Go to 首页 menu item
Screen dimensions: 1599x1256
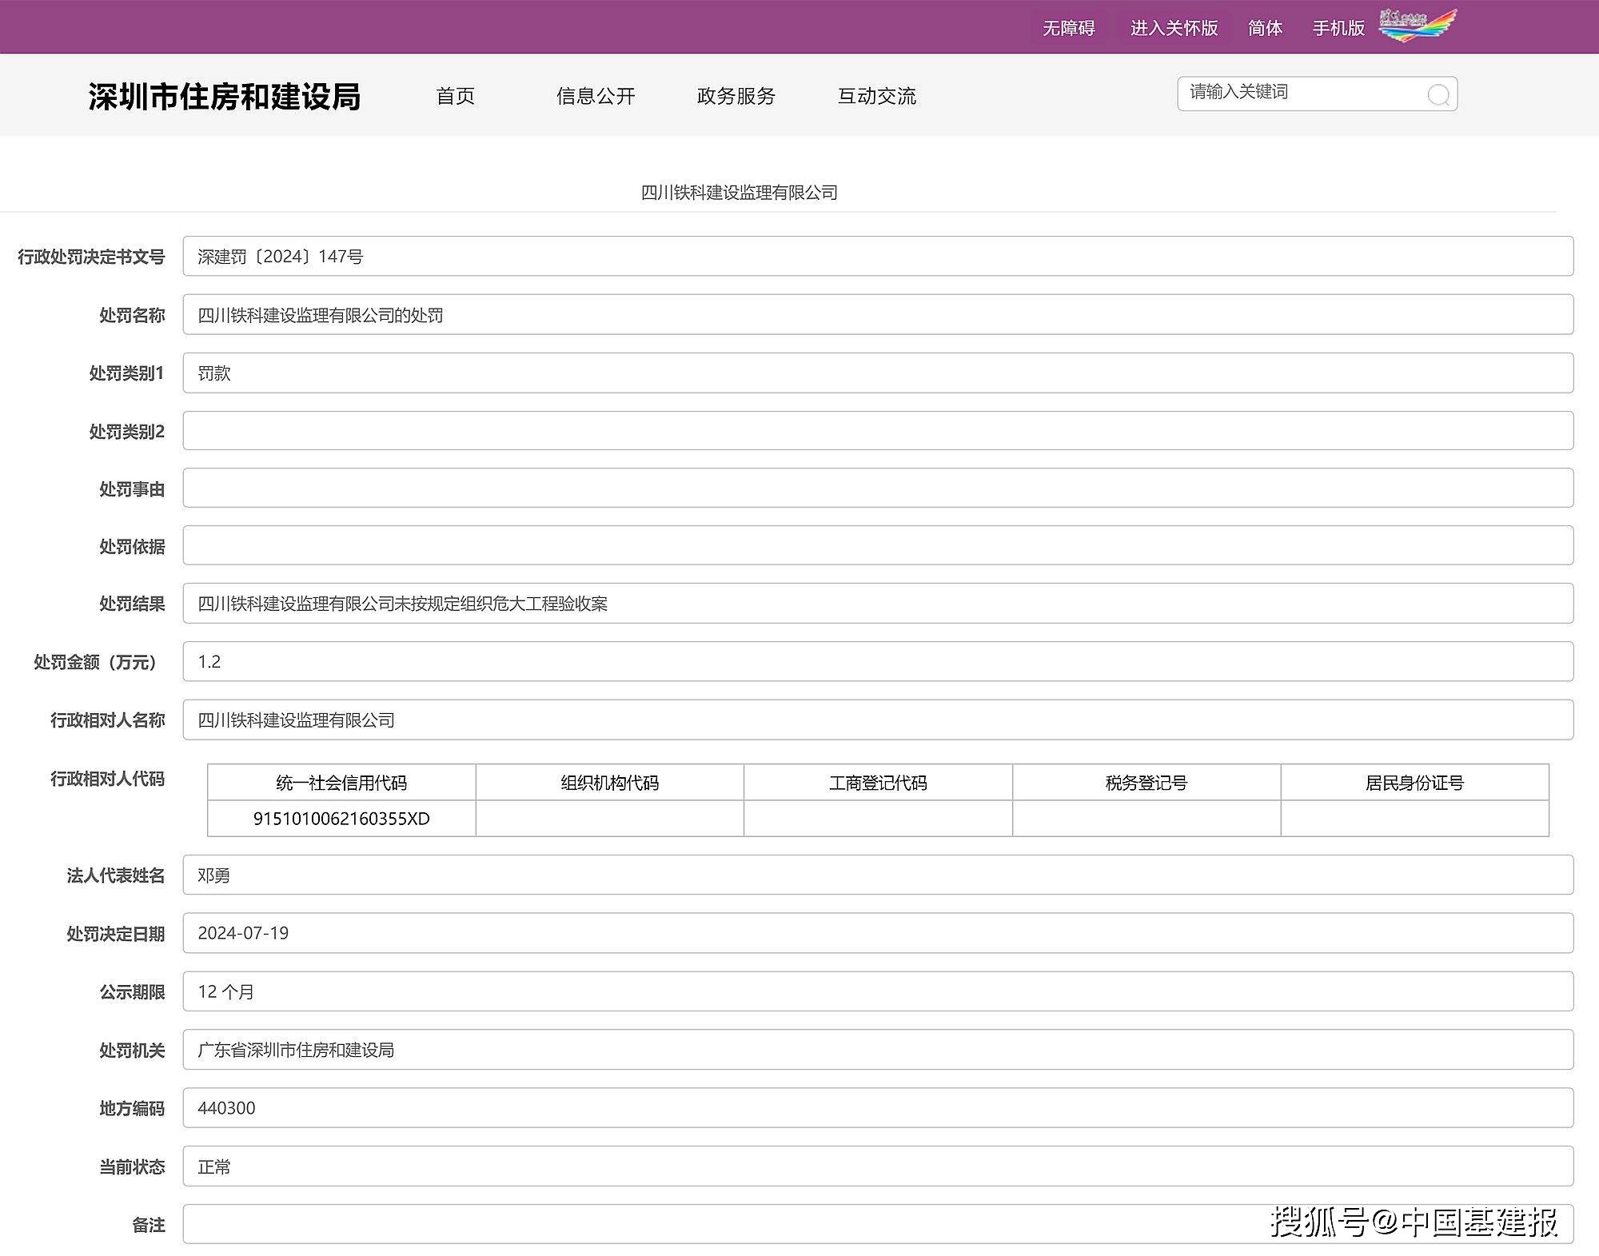[456, 96]
